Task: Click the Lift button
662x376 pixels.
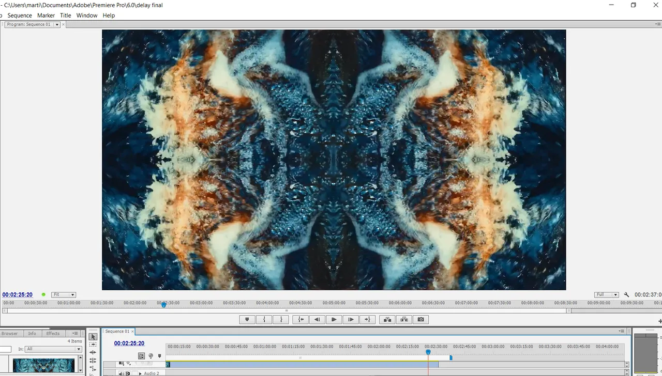Action: tap(387, 320)
